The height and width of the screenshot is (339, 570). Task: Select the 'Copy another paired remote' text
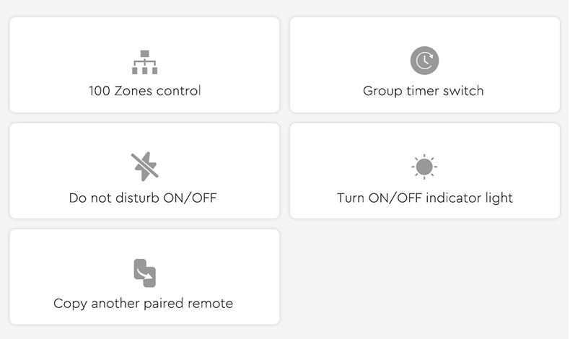[x=144, y=304]
